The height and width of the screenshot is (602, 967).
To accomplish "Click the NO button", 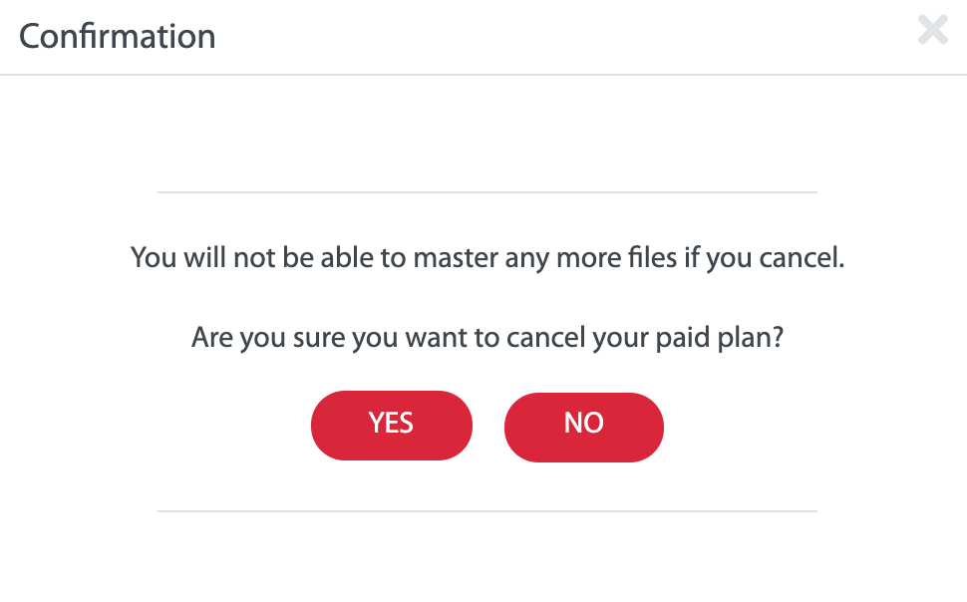I will pos(584,427).
